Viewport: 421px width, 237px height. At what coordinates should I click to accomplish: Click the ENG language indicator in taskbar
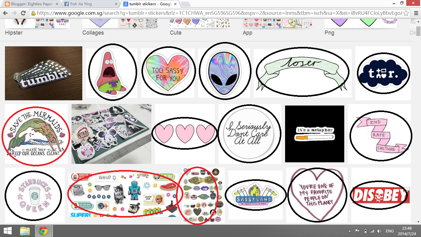coord(390,231)
